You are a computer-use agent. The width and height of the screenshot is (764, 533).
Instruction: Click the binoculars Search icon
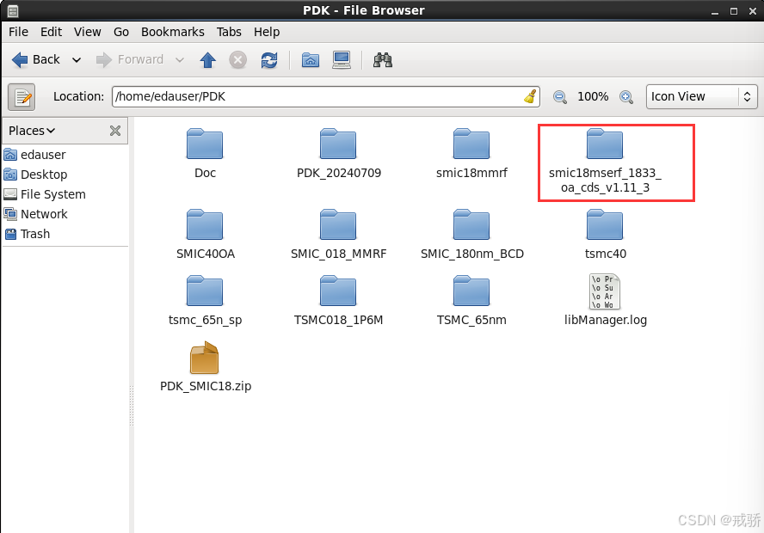click(383, 60)
